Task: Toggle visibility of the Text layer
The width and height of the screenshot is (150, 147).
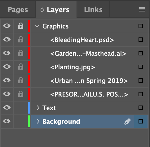Action: [x=7, y=107]
